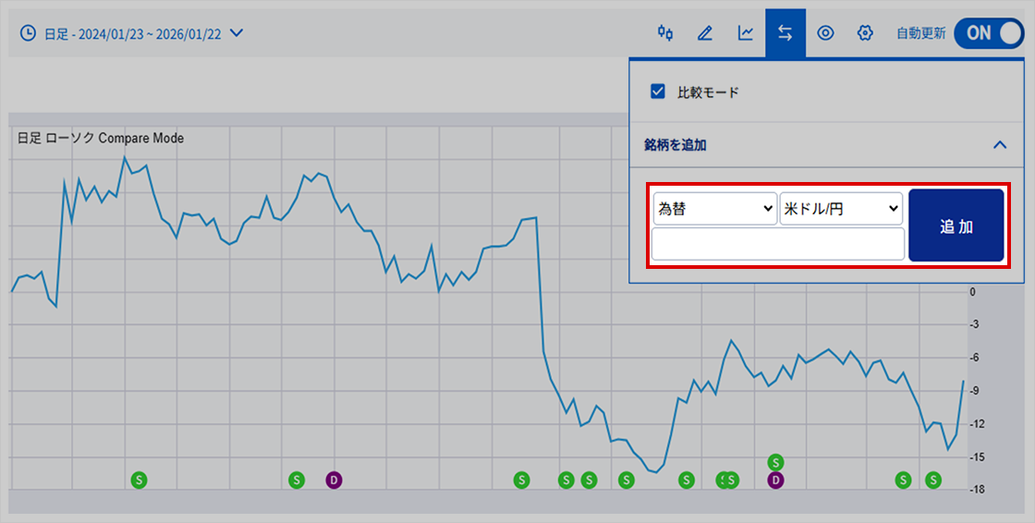This screenshot has width=1035, height=523.
Task: Click the leftmost green S marker
Action: coord(140,480)
